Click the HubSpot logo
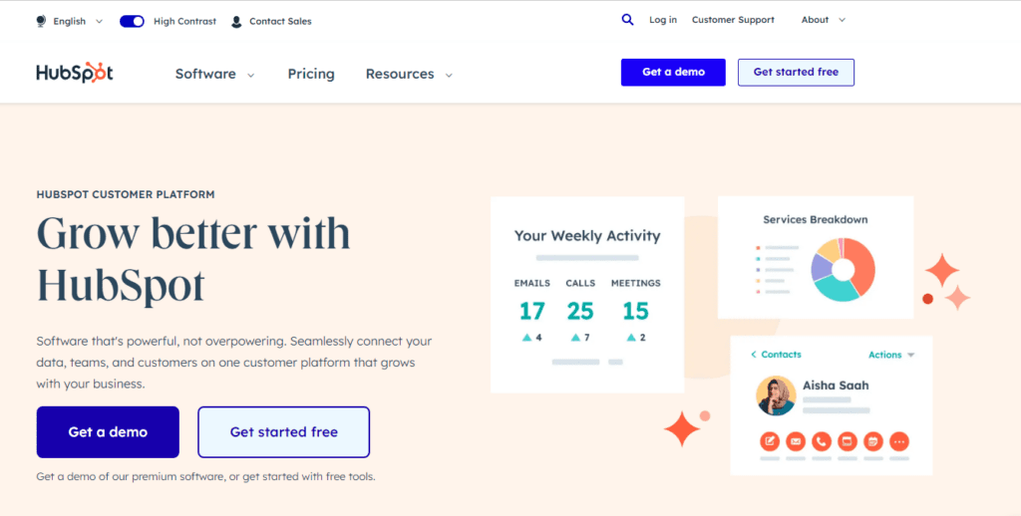The image size is (1021, 516). coord(75,73)
